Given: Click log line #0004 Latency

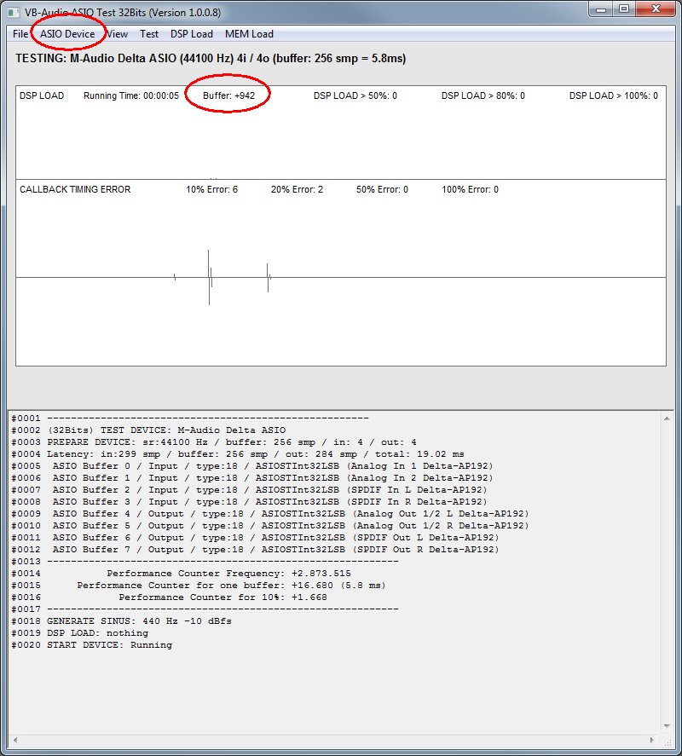Looking at the screenshot, I should (x=238, y=454).
